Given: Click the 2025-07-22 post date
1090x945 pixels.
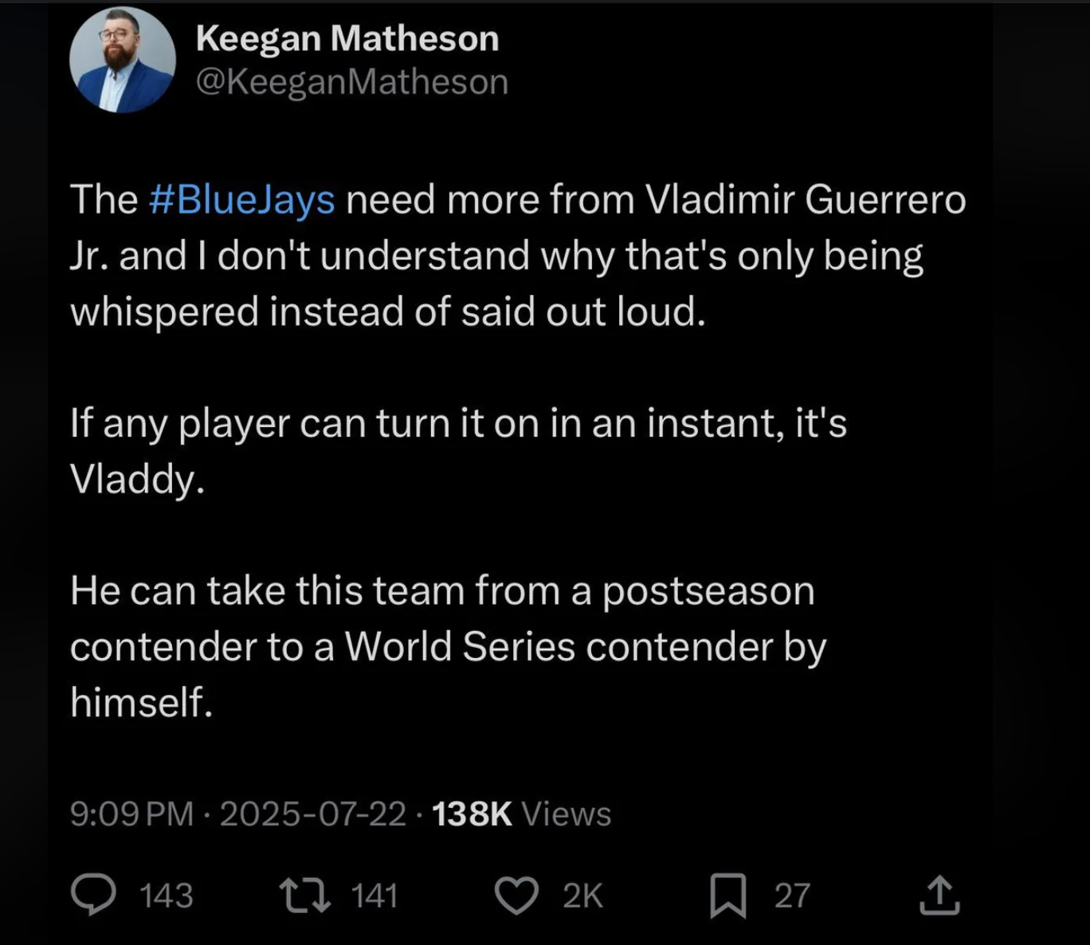Looking at the screenshot, I should (x=312, y=814).
